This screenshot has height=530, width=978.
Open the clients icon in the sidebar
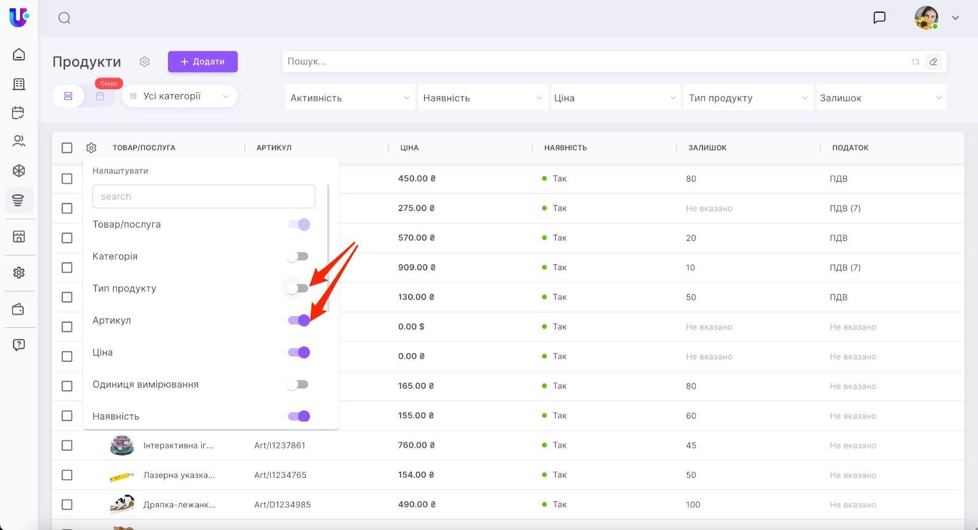point(19,141)
